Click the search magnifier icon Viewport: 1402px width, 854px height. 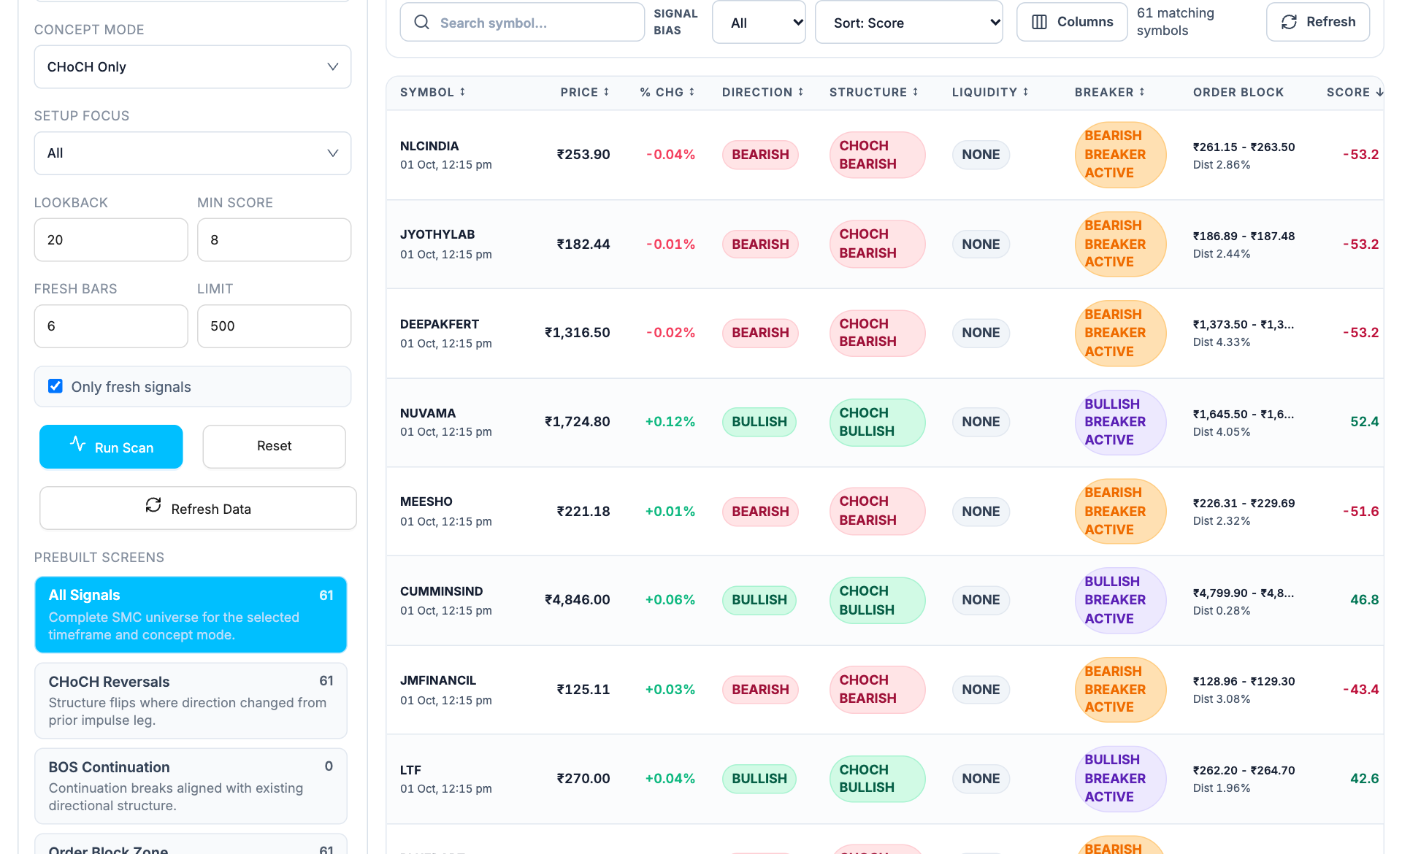point(421,23)
